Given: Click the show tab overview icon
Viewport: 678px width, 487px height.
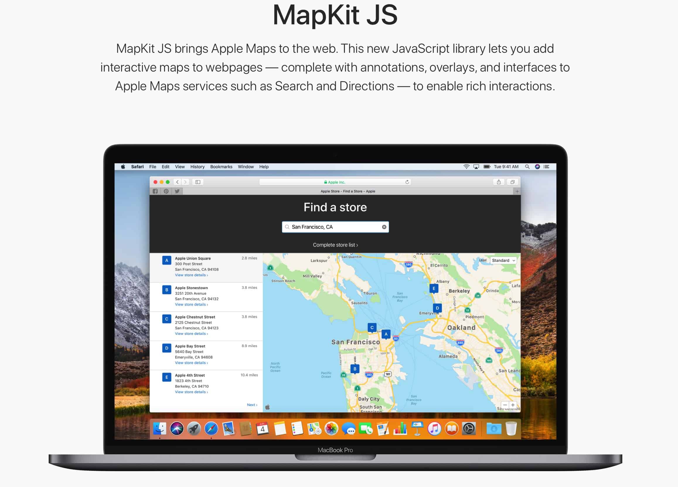Looking at the screenshot, I should (512, 182).
